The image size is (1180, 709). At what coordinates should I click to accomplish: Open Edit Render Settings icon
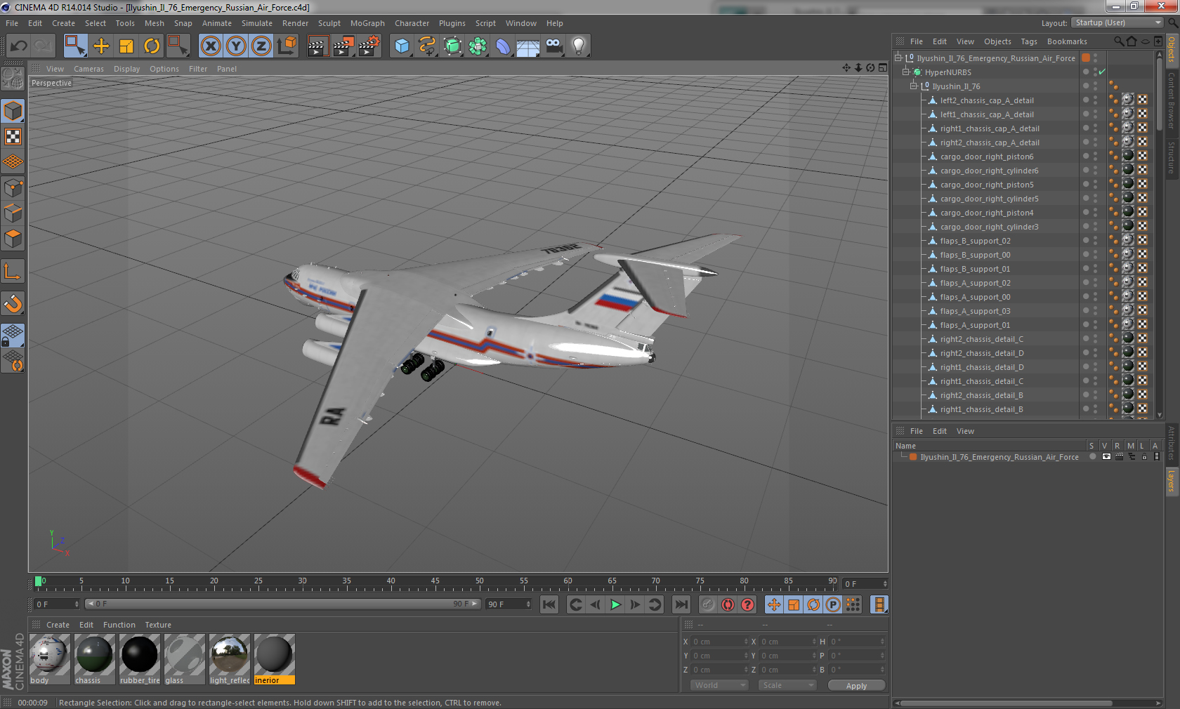[x=369, y=46]
